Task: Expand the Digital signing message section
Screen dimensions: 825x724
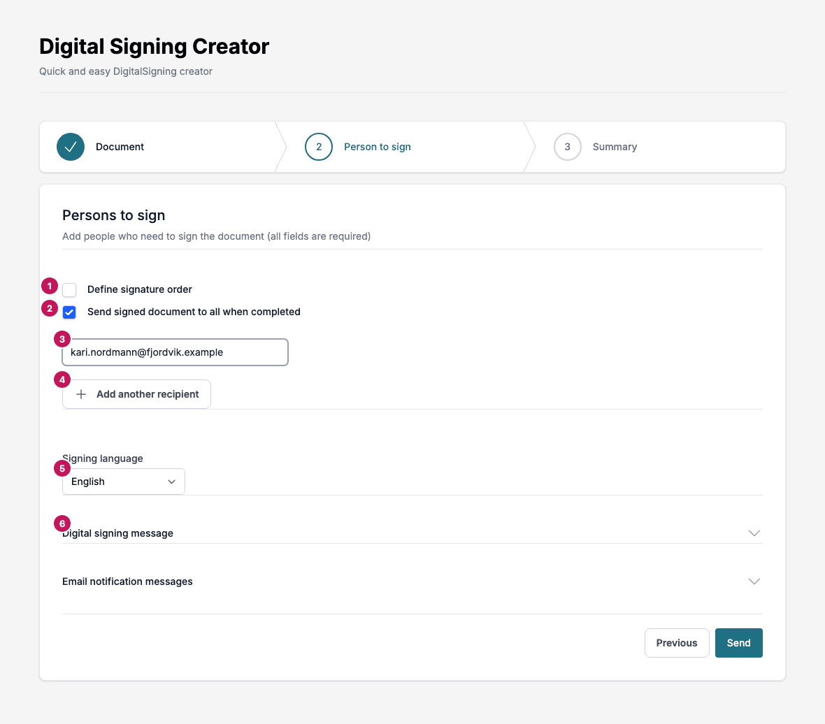Action: tap(412, 533)
